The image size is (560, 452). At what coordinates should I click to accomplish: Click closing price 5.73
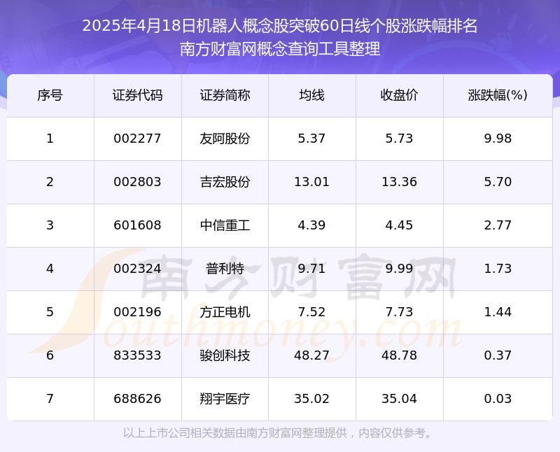399,139
